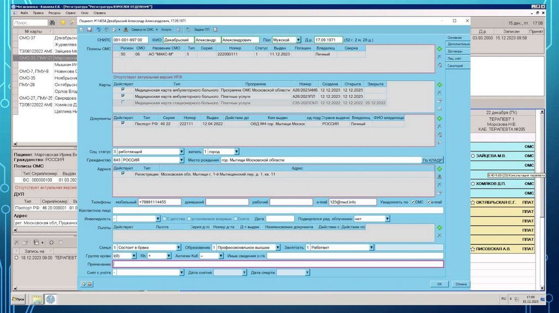Click the Пуск start button on taskbar
Screen dimensions: 559x313
tap(20, 299)
